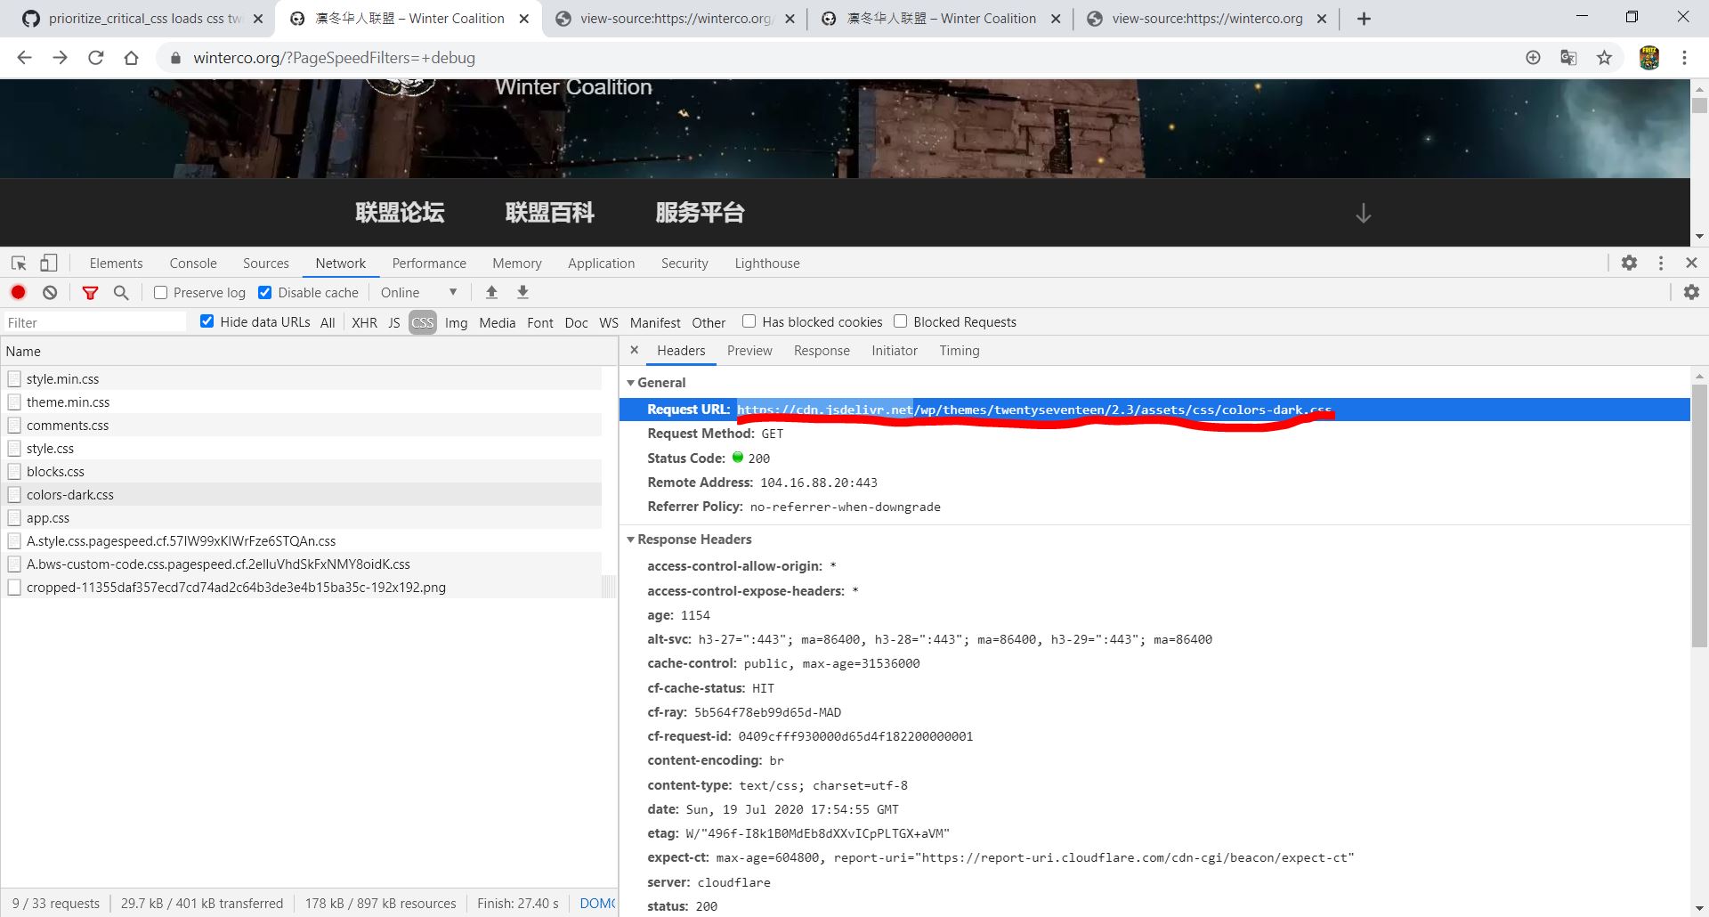This screenshot has width=1709, height=917.
Task: Switch to the Console panel
Action: 193,264
